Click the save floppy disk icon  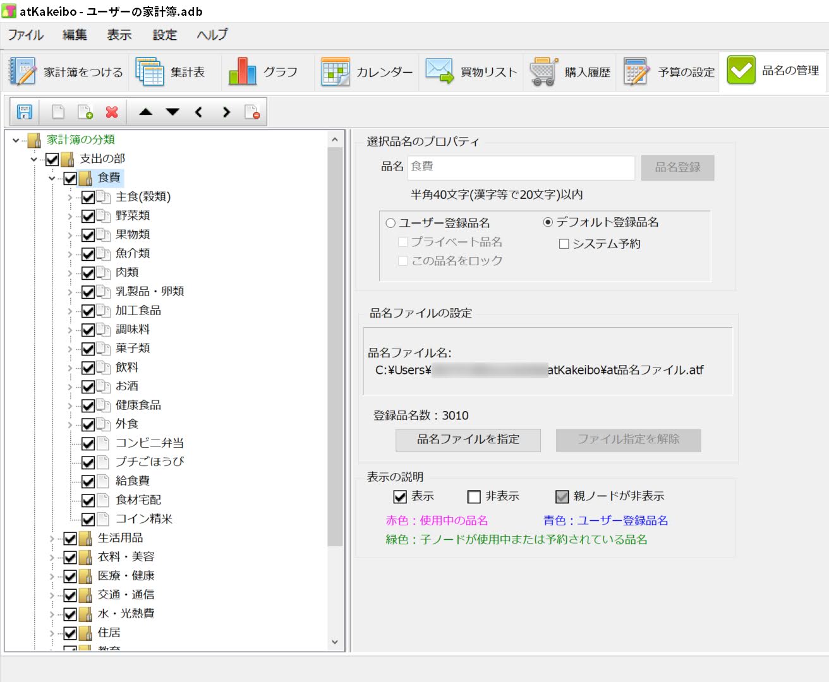point(25,112)
